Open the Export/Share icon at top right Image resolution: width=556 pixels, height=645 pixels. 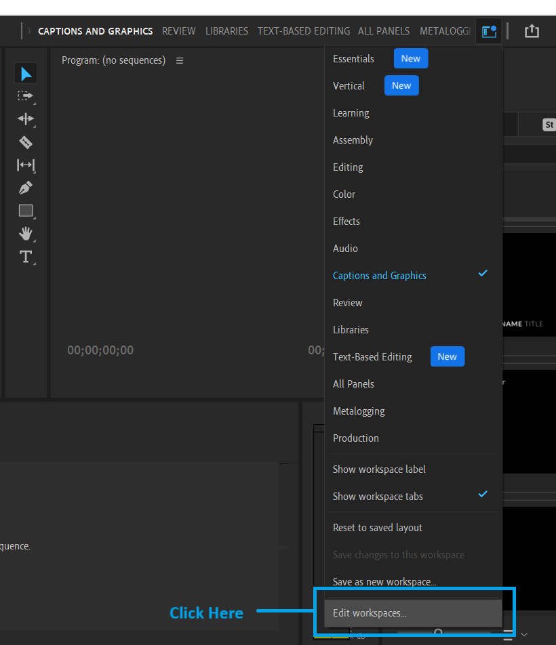(532, 30)
